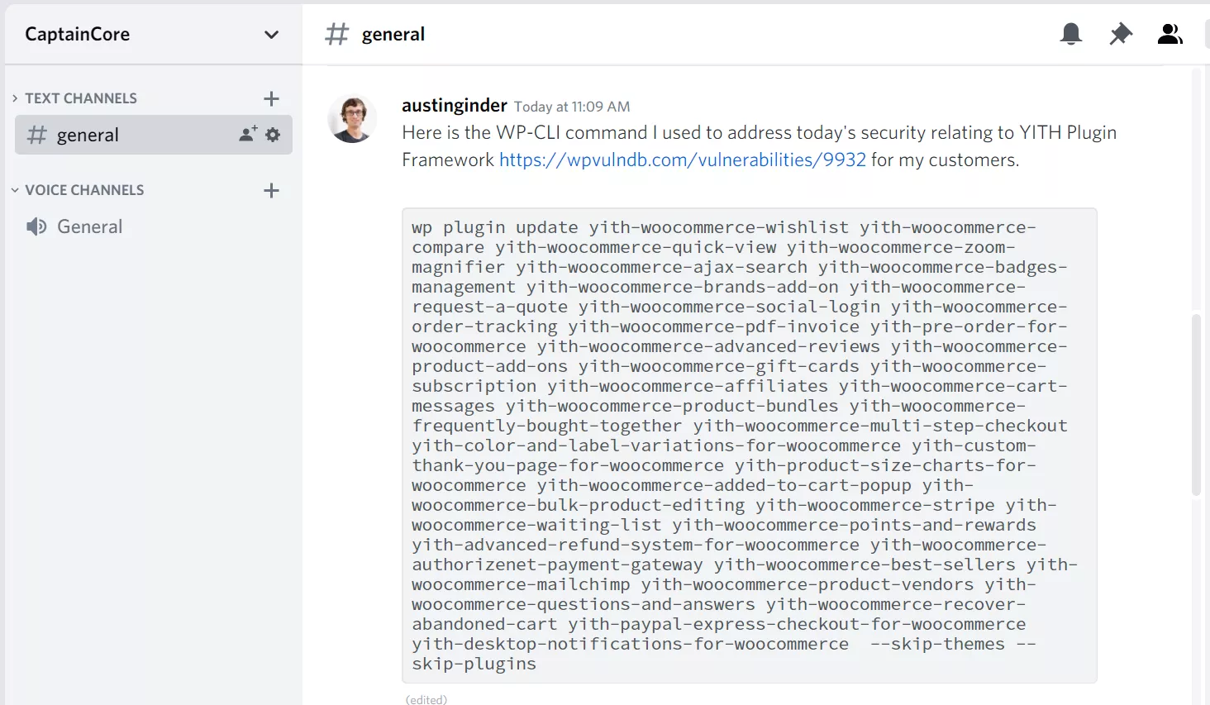This screenshot has width=1210, height=705.
Task: Open austinginder's profile avatar
Action: pyautogui.click(x=353, y=119)
